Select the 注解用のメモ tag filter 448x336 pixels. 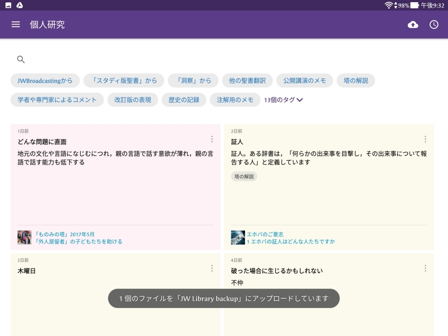tap(236, 100)
